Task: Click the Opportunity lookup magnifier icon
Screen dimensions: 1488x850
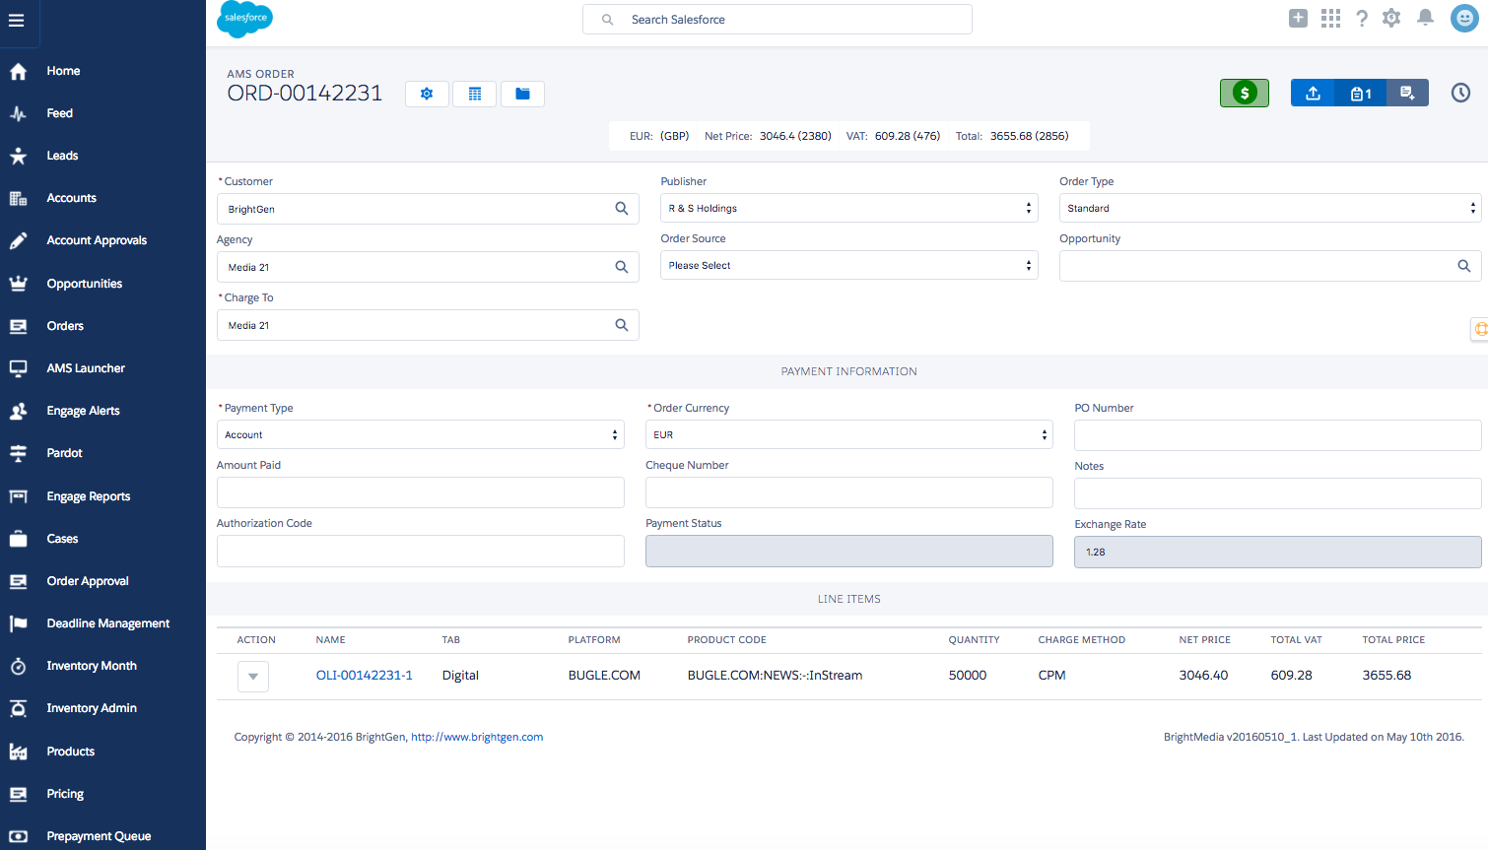Action: click(1464, 266)
